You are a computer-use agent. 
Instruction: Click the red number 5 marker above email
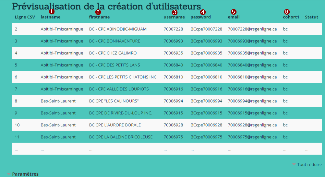pos(234,11)
